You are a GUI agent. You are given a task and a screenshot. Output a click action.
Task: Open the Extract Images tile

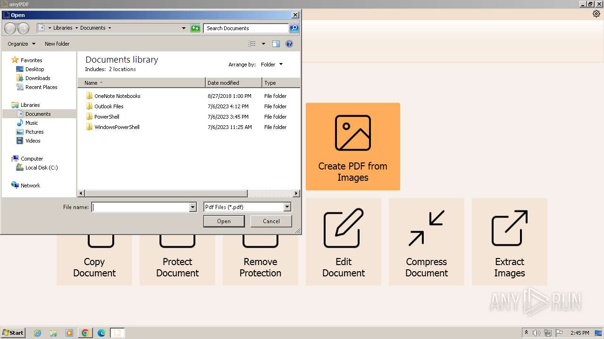[x=510, y=242]
